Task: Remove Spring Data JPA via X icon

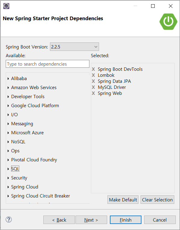Action: tap(93, 81)
